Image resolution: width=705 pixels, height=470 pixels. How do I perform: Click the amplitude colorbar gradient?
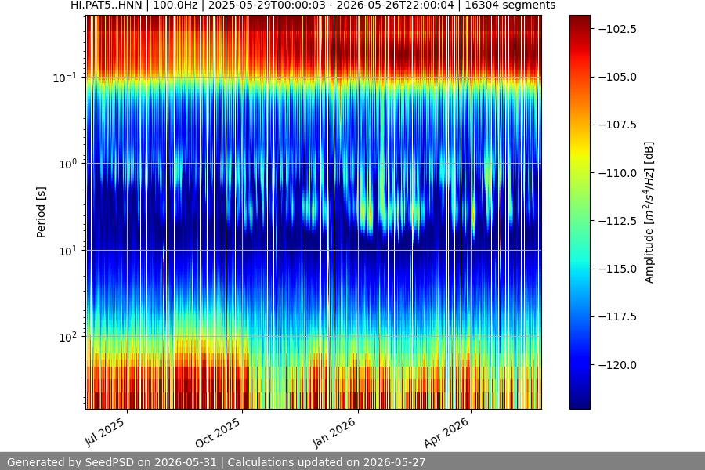coord(580,212)
